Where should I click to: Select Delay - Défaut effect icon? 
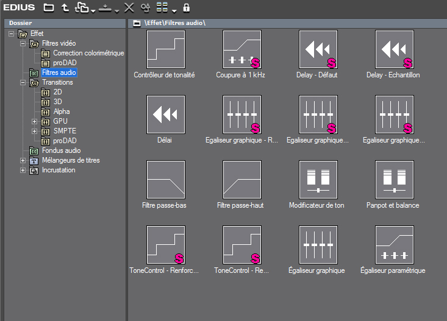click(318, 49)
